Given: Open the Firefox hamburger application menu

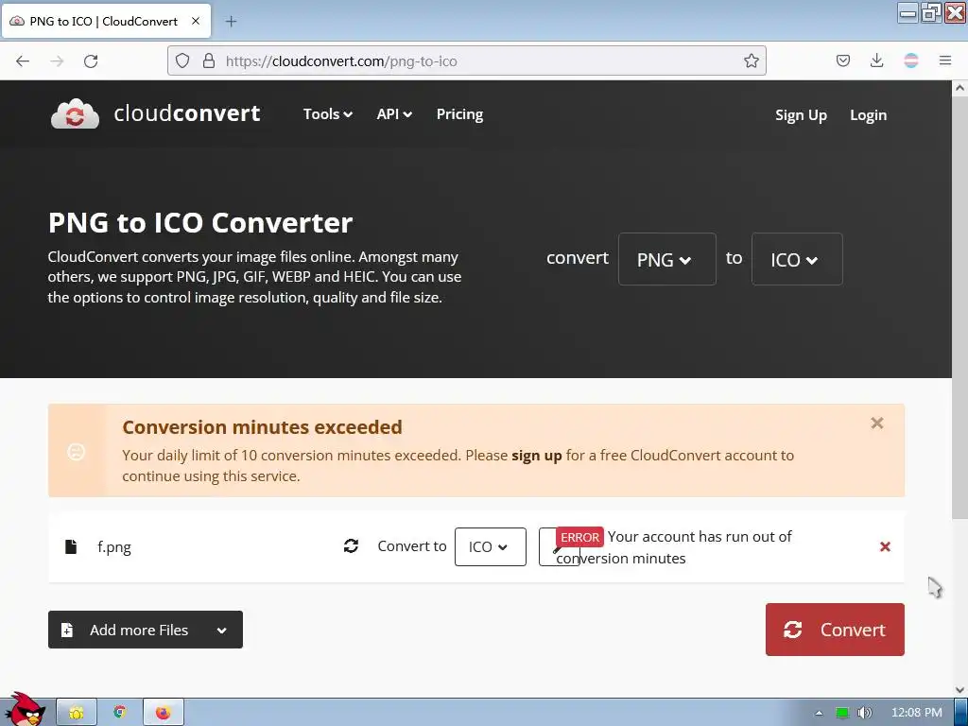Looking at the screenshot, I should [944, 60].
